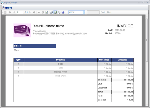Stop report rendering button
This screenshot has width=150, height=108.
(x=43, y=12)
